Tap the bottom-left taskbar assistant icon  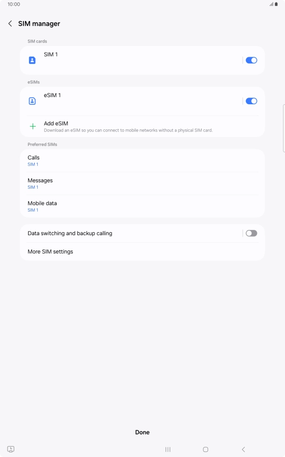point(11,449)
